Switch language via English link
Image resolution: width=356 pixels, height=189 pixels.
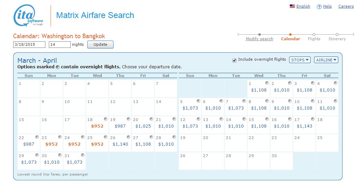tap(303, 6)
